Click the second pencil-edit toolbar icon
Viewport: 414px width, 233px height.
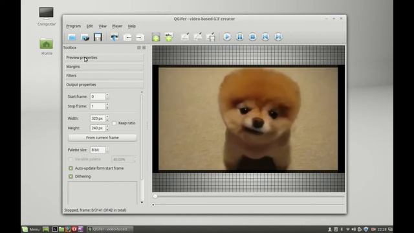198,37
